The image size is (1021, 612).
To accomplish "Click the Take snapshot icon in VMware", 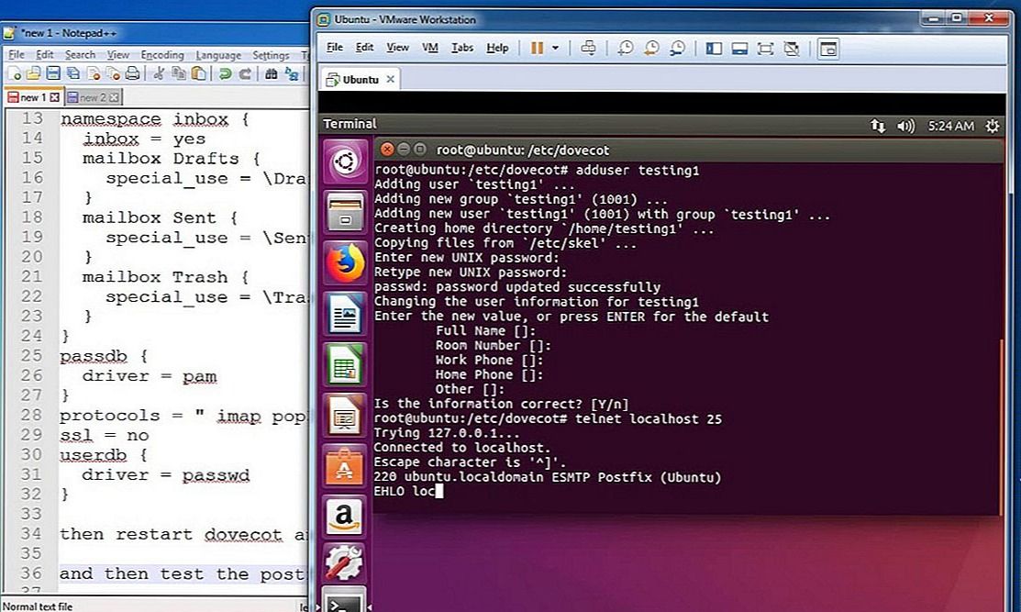I will pos(625,49).
